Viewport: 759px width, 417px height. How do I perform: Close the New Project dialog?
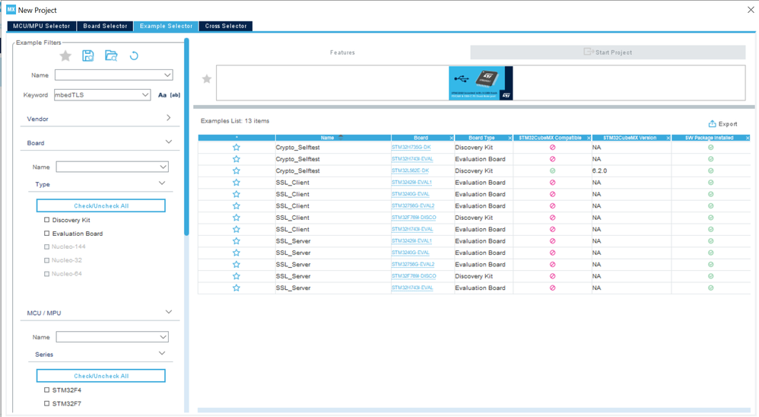[x=751, y=10]
